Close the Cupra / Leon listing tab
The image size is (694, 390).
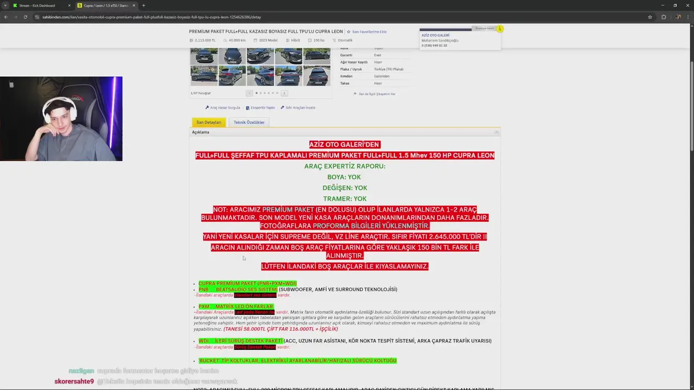coord(133,5)
